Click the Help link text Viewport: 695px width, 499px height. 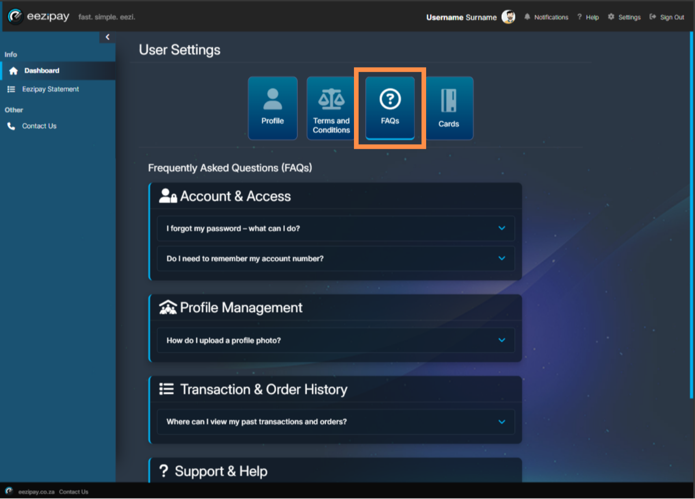(x=592, y=18)
